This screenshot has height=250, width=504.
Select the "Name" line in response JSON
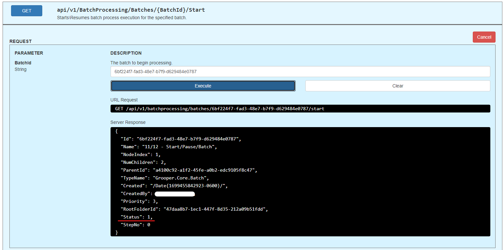coord(168,147)
